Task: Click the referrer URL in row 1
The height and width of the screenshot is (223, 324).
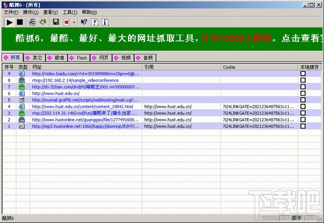Action: pyautogui.click(x=168, y=126)
